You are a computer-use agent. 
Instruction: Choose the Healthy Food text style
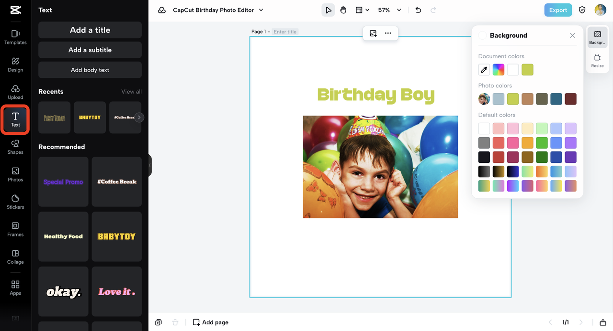click(x=63, y=236)
